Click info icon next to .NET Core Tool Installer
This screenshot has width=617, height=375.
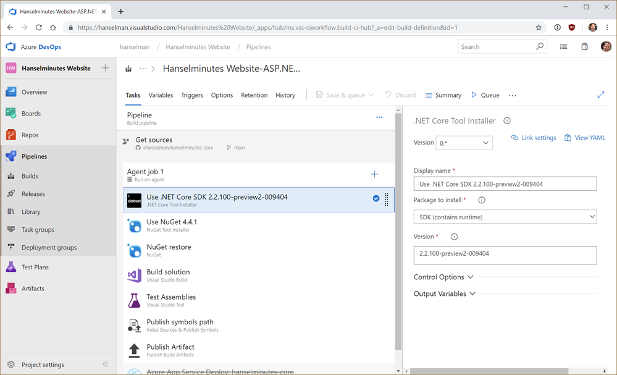click(x=507, y=121)
